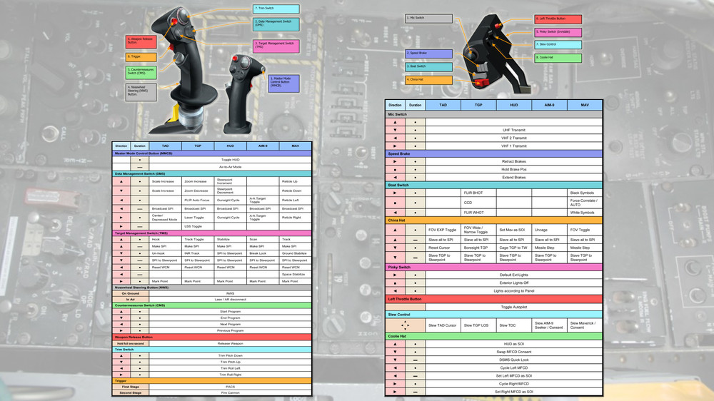714x401 pixels.
Task: Click the 'Slew Maverick / Consent' cell
Action: pyautogui.click(x=585, y=325)
